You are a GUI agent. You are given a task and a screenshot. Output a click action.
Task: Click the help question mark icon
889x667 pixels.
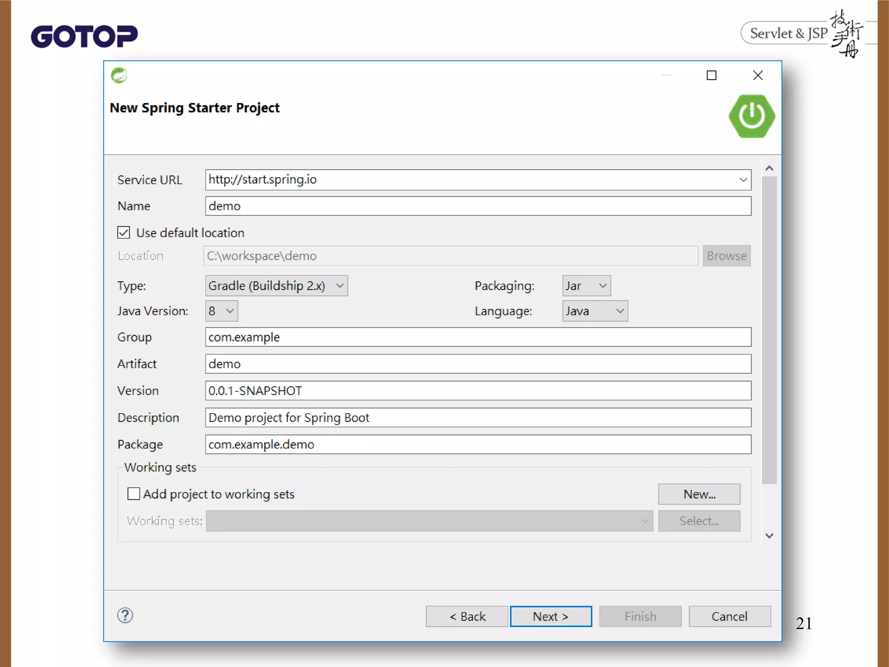[x=125, y=615]
